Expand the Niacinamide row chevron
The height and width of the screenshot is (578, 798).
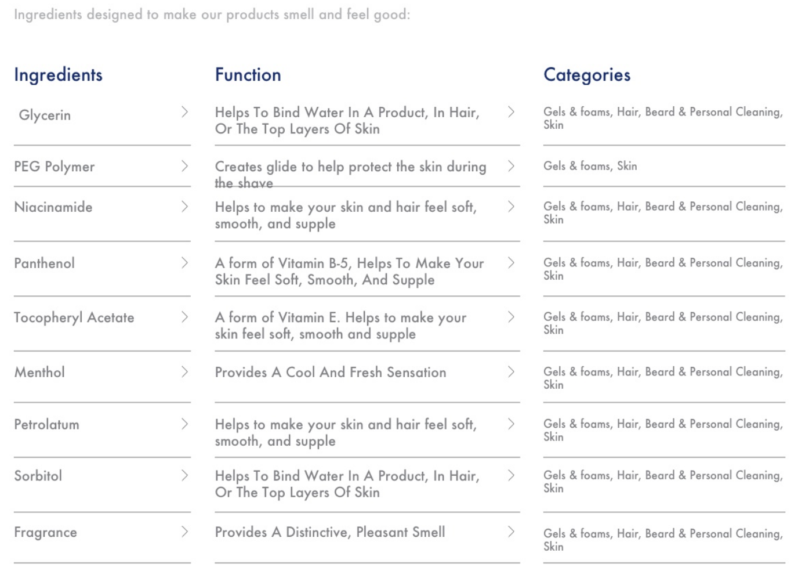[184, 207]
